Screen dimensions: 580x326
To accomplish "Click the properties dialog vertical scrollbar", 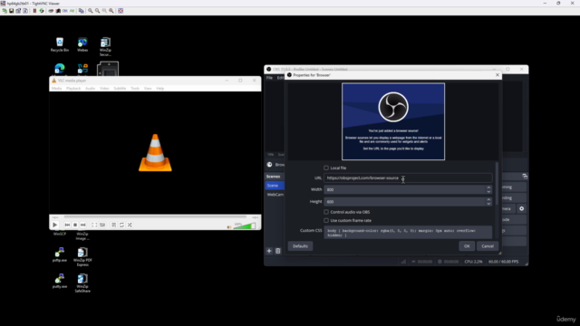I will point(497,183).
